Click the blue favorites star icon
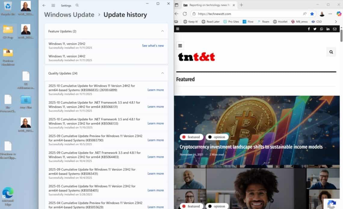Image resolution: width=343 pixels, height=209 pixels. pos(312,14)
